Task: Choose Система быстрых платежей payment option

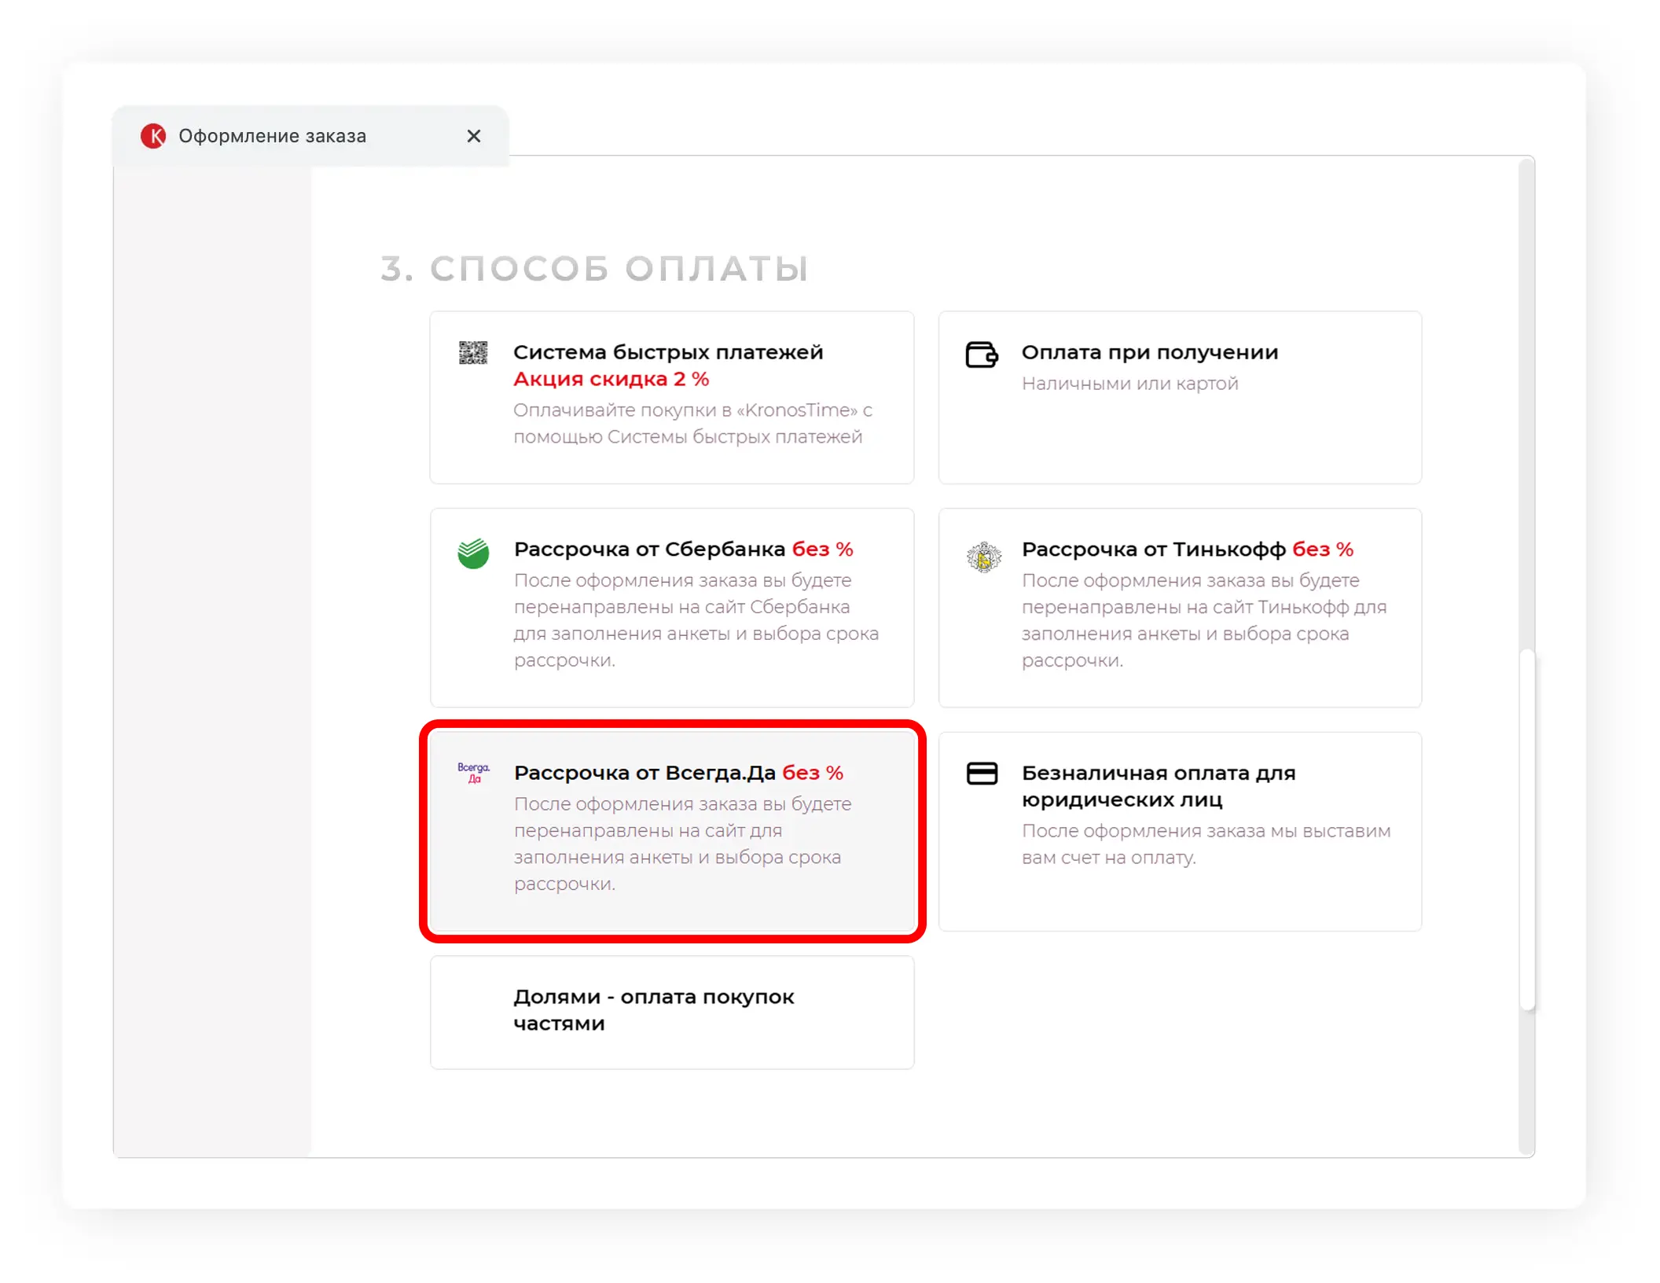Action: point(672,398)
